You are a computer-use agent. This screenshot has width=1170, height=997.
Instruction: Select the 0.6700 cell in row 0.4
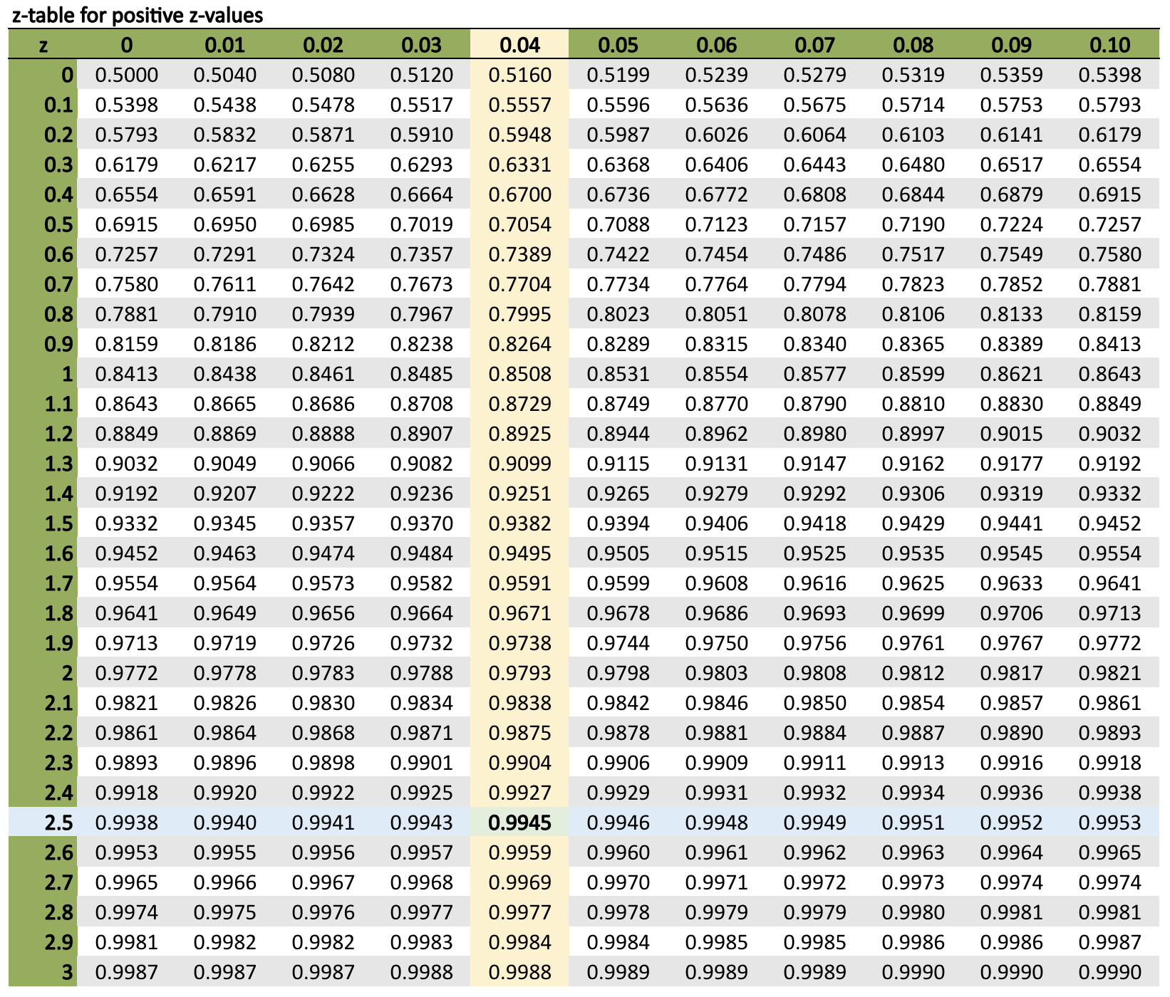[x=519, y=194]
